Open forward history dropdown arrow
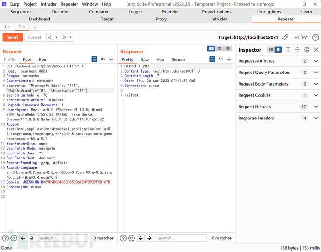321x252 pixels. tap(70, 38)
